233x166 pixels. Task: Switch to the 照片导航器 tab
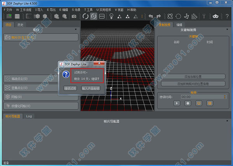point(13,116)
